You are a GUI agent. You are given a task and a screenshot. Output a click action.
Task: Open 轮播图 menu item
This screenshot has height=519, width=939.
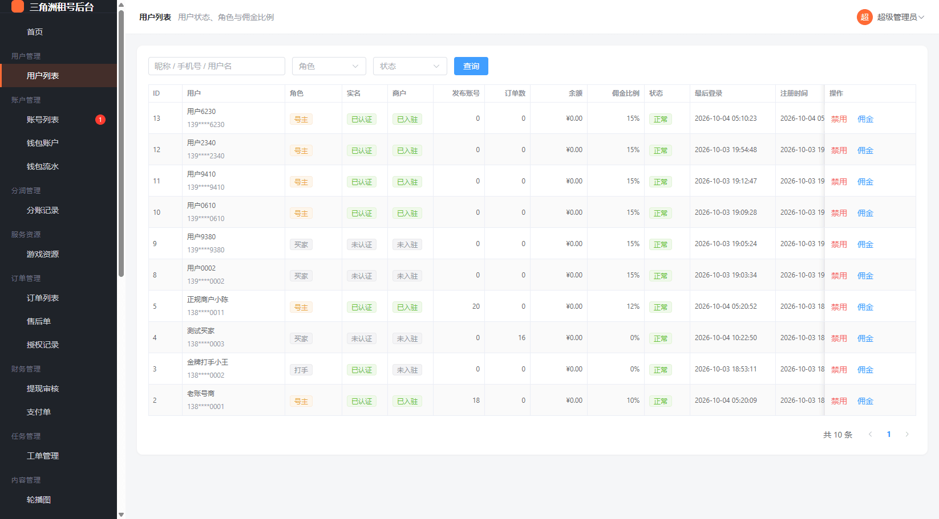[58, 500]
